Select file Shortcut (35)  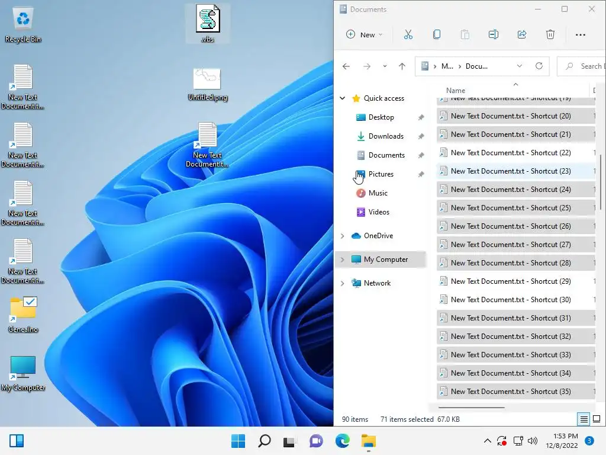[x=515, y=392]
